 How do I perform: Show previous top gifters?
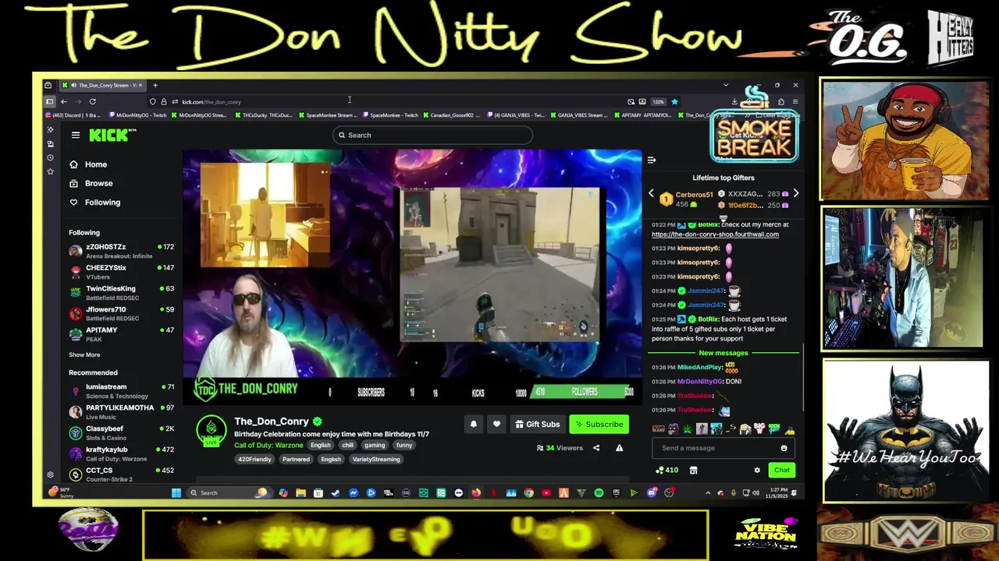tap(651, 193)
